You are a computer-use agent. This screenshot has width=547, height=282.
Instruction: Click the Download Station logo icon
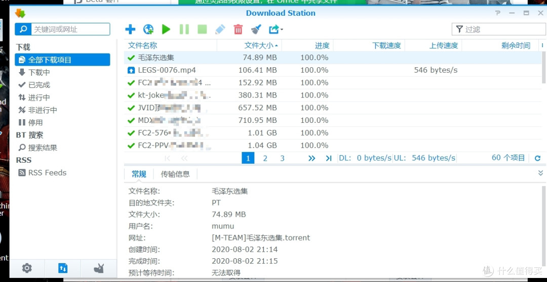(20, 13)
